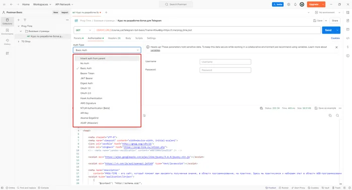
Task: Open the comments icon in right sidebar
Action: point(348,29)
